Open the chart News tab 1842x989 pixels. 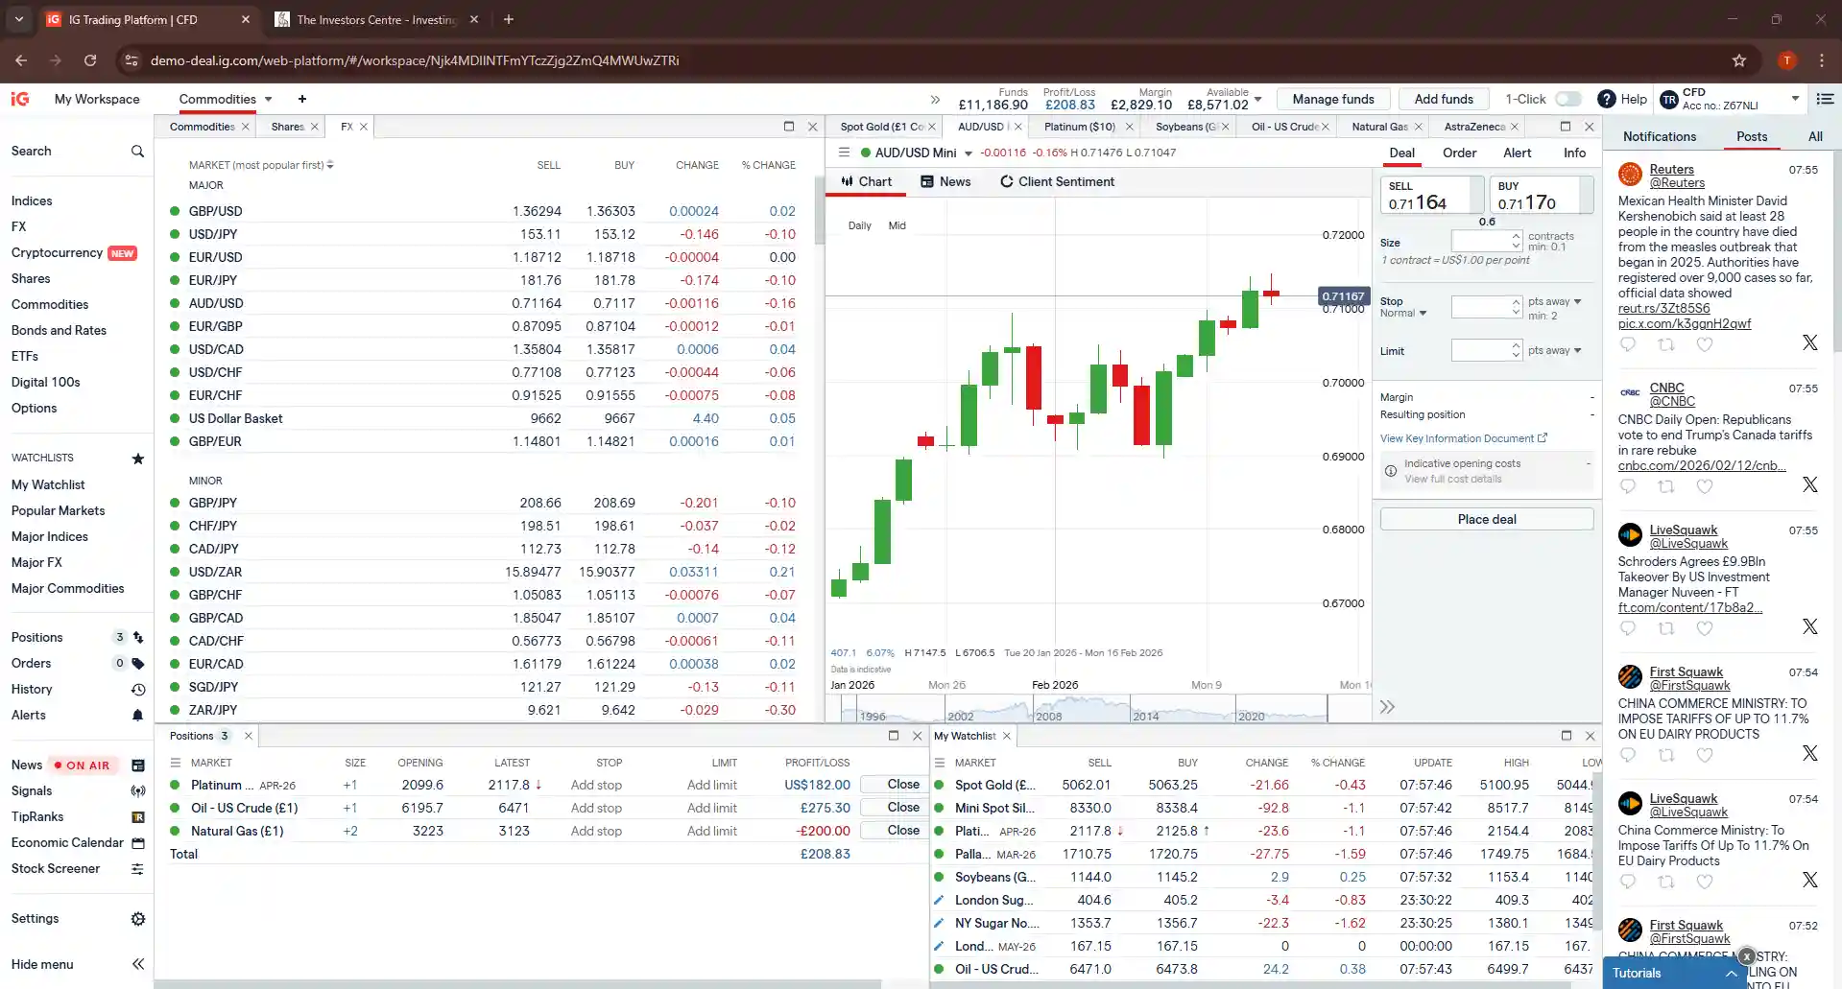(x=945, y=181)
